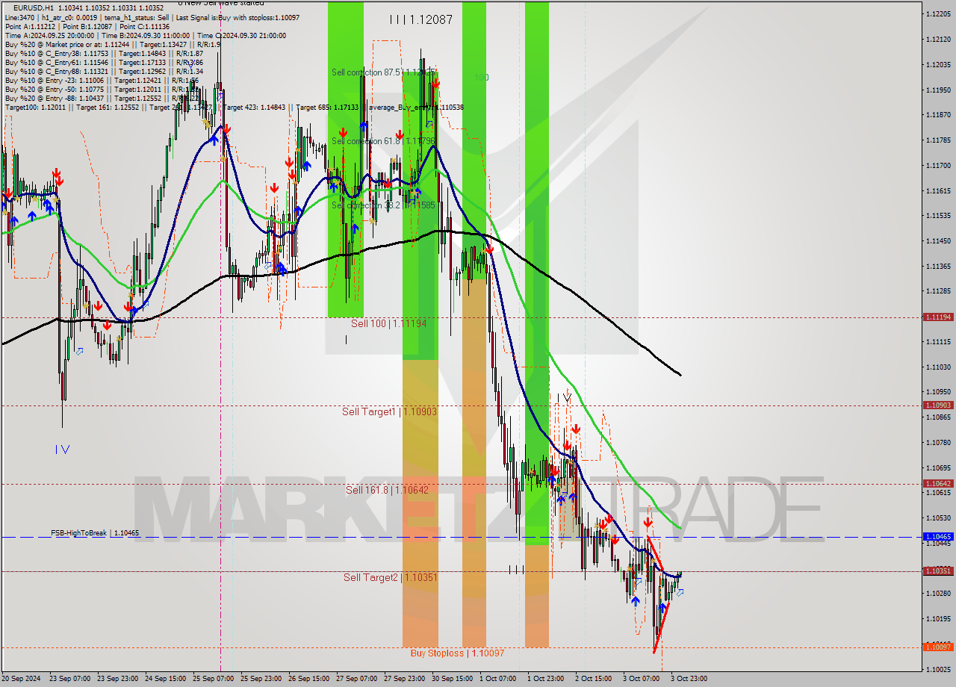The image size is (956, 687).
Task: Select the 'Sell Target1 | 1.10903' label
Action: pos(389,411)
